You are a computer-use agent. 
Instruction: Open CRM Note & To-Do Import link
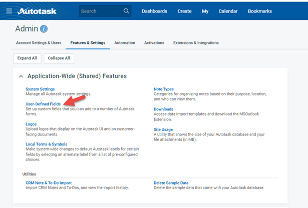pos(49,183)
